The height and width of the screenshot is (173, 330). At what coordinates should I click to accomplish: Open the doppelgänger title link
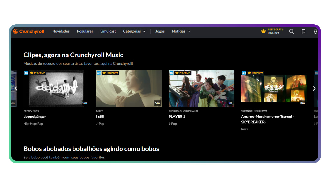(x=35, y=117)
